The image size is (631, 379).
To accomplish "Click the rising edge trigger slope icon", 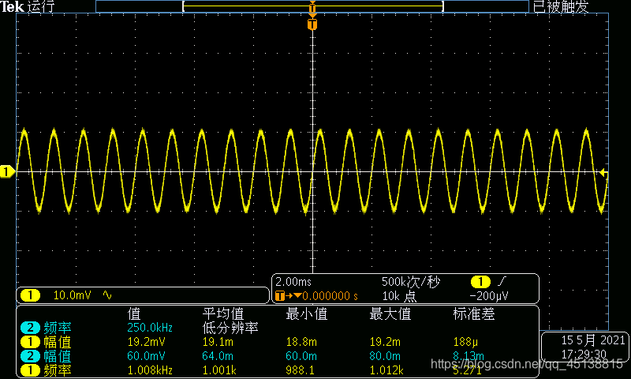I will pyautogui.click(x=502, y=281).
